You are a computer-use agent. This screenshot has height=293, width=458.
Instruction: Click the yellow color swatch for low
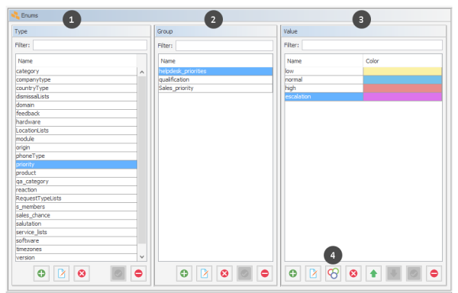pyautogui.click(x=402, y=71)
